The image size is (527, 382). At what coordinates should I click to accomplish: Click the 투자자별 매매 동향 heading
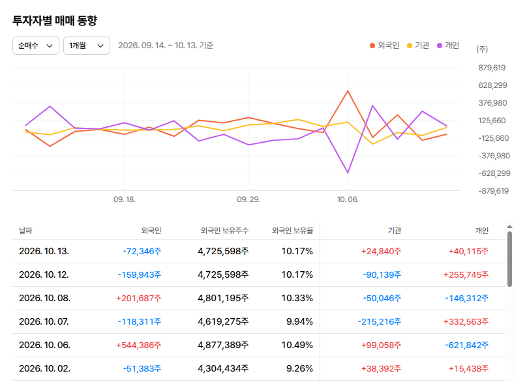pos(55,20)
